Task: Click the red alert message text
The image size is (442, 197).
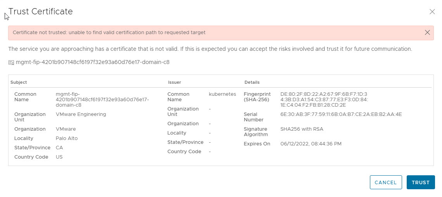Action: point(109,33)
